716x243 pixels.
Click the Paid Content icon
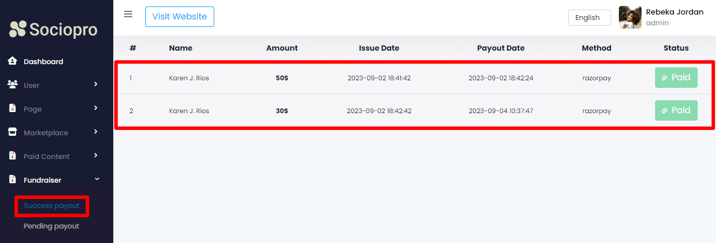coord(12,156)
